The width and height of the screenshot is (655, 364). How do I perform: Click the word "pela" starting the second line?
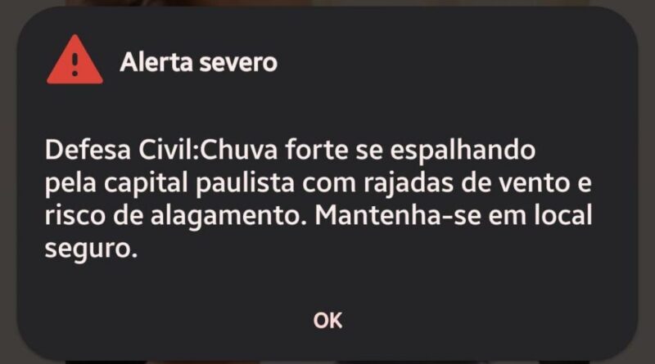[x=70, y=184]
